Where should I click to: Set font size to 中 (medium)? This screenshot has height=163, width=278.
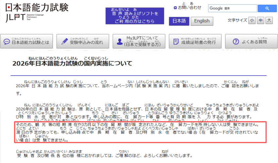261,20
